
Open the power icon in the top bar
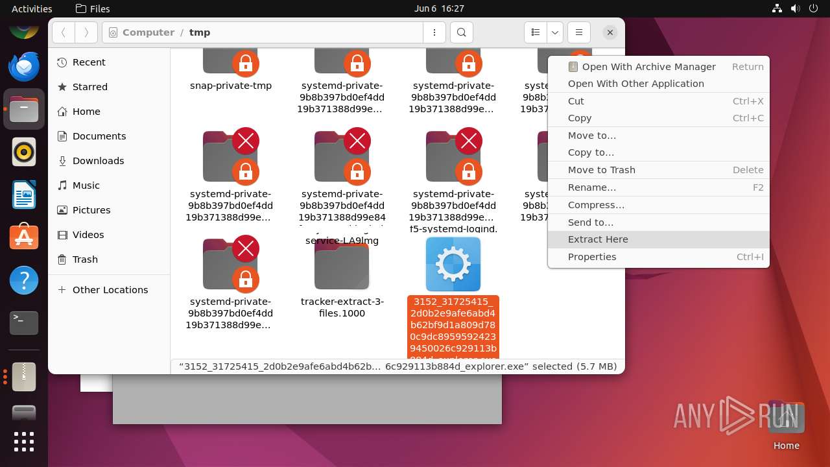[x=814, y=8]
